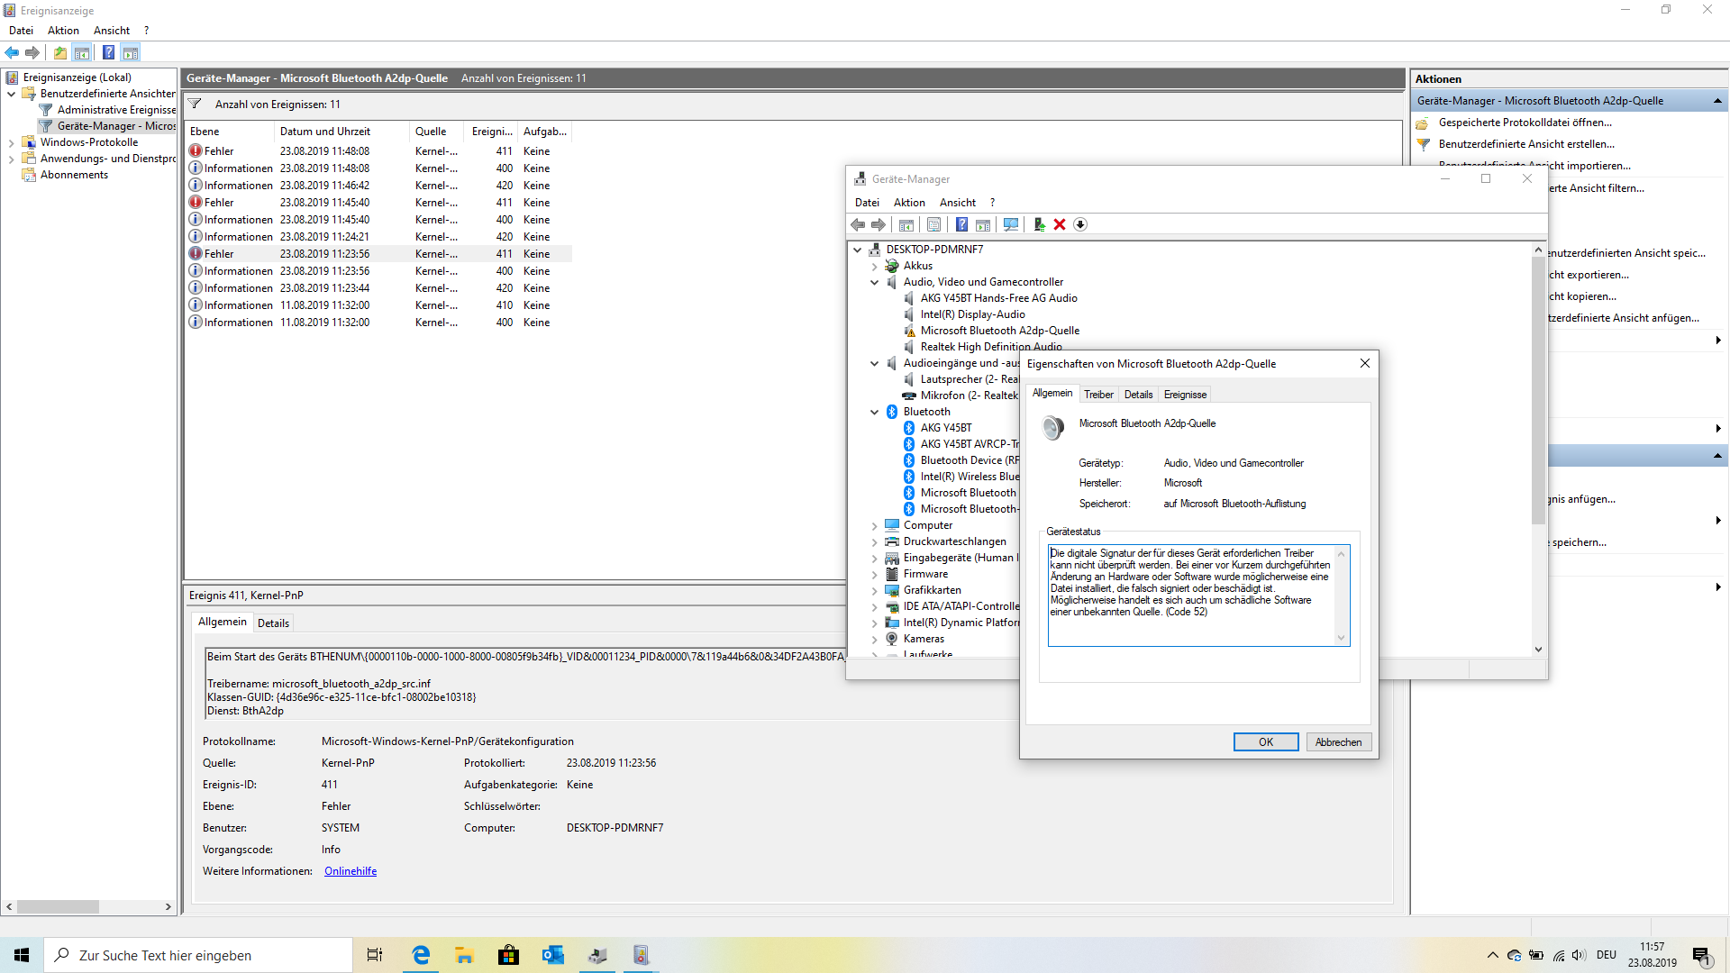Click the volume icon in system tray
Viewport: 1730px width, 973px height.
[1579, 955]
